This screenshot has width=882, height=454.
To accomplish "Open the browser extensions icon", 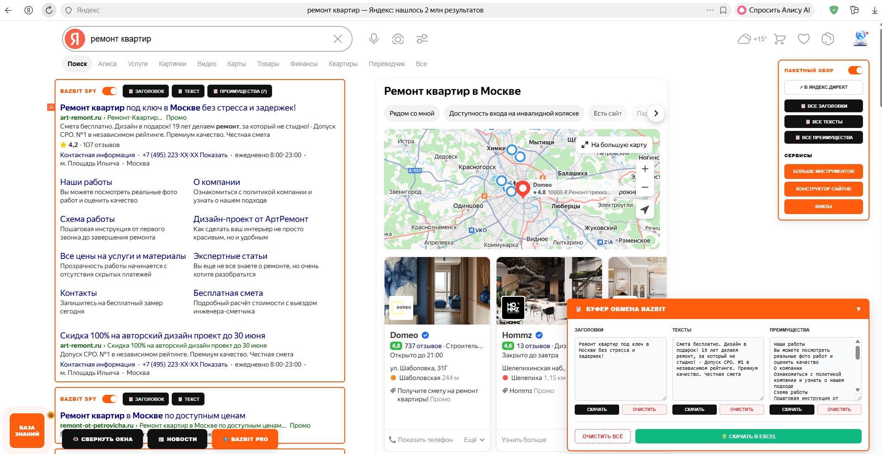I will [x=854, y=10].
